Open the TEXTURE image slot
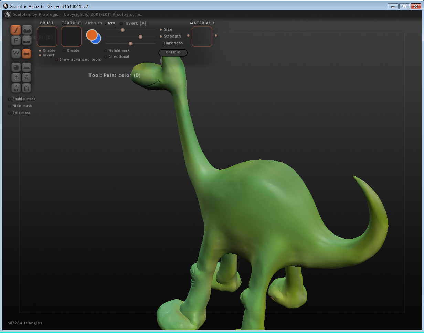Viewport: 424px width, 333px height. point(71,37)
